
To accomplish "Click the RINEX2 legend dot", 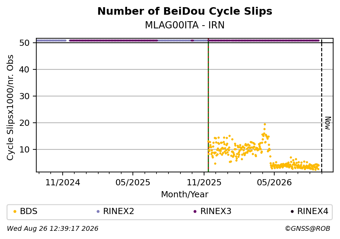I will [x=98, y=212].
